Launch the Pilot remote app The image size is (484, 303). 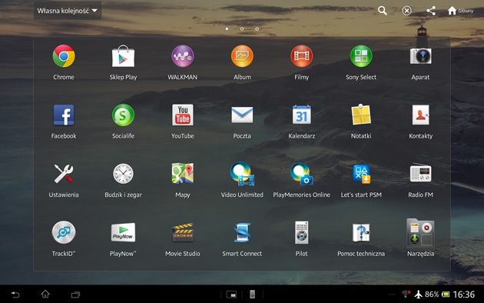pos(302,232)
